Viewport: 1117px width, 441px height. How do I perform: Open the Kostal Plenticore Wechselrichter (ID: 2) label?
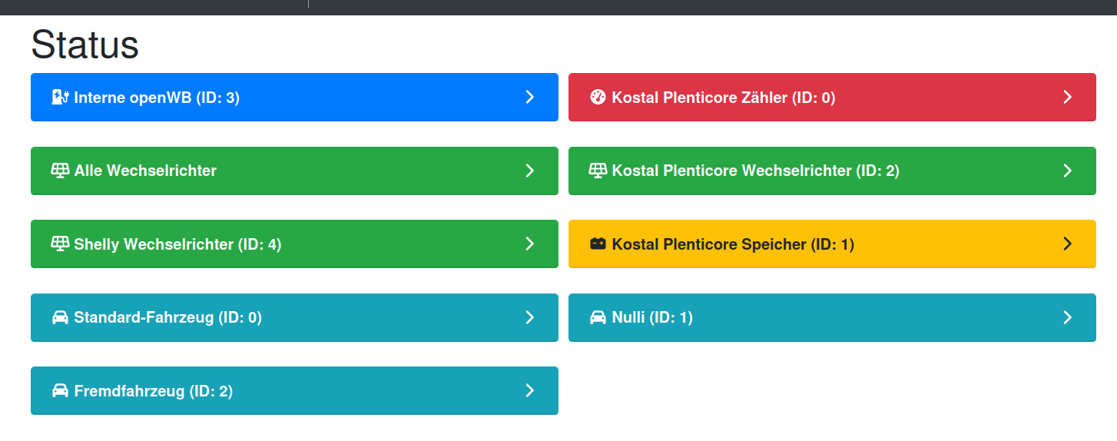(x=756, y=171)
